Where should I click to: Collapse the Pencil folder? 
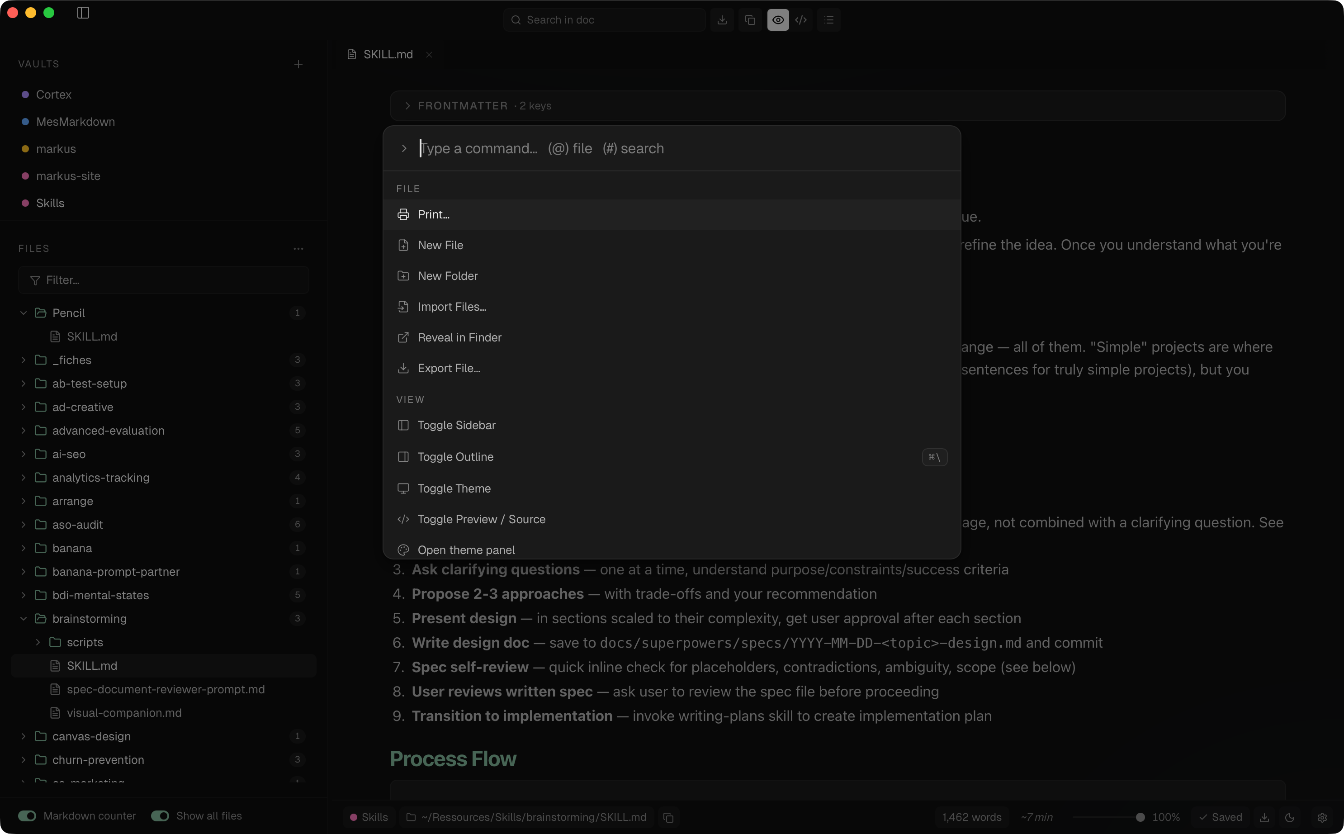23,313
